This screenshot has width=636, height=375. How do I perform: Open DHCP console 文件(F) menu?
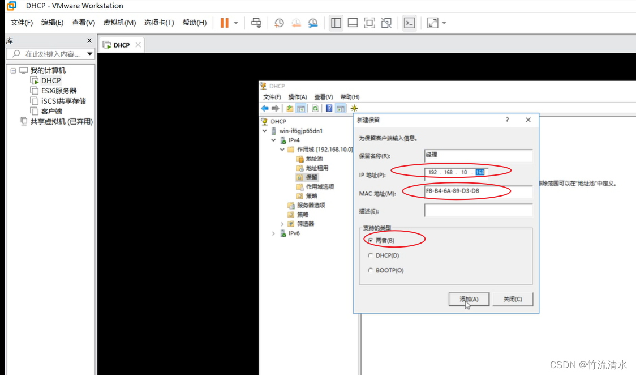point(272,97)
